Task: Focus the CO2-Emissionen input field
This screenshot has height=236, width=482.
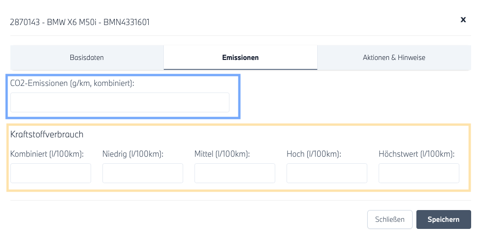Action: (x=120, y=102)
